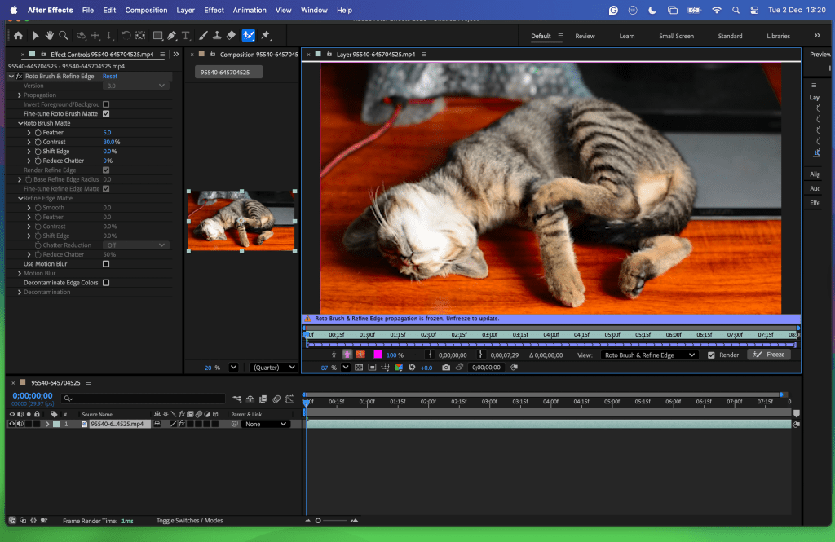Select the Eraser tool

click(x=231, y=36)
